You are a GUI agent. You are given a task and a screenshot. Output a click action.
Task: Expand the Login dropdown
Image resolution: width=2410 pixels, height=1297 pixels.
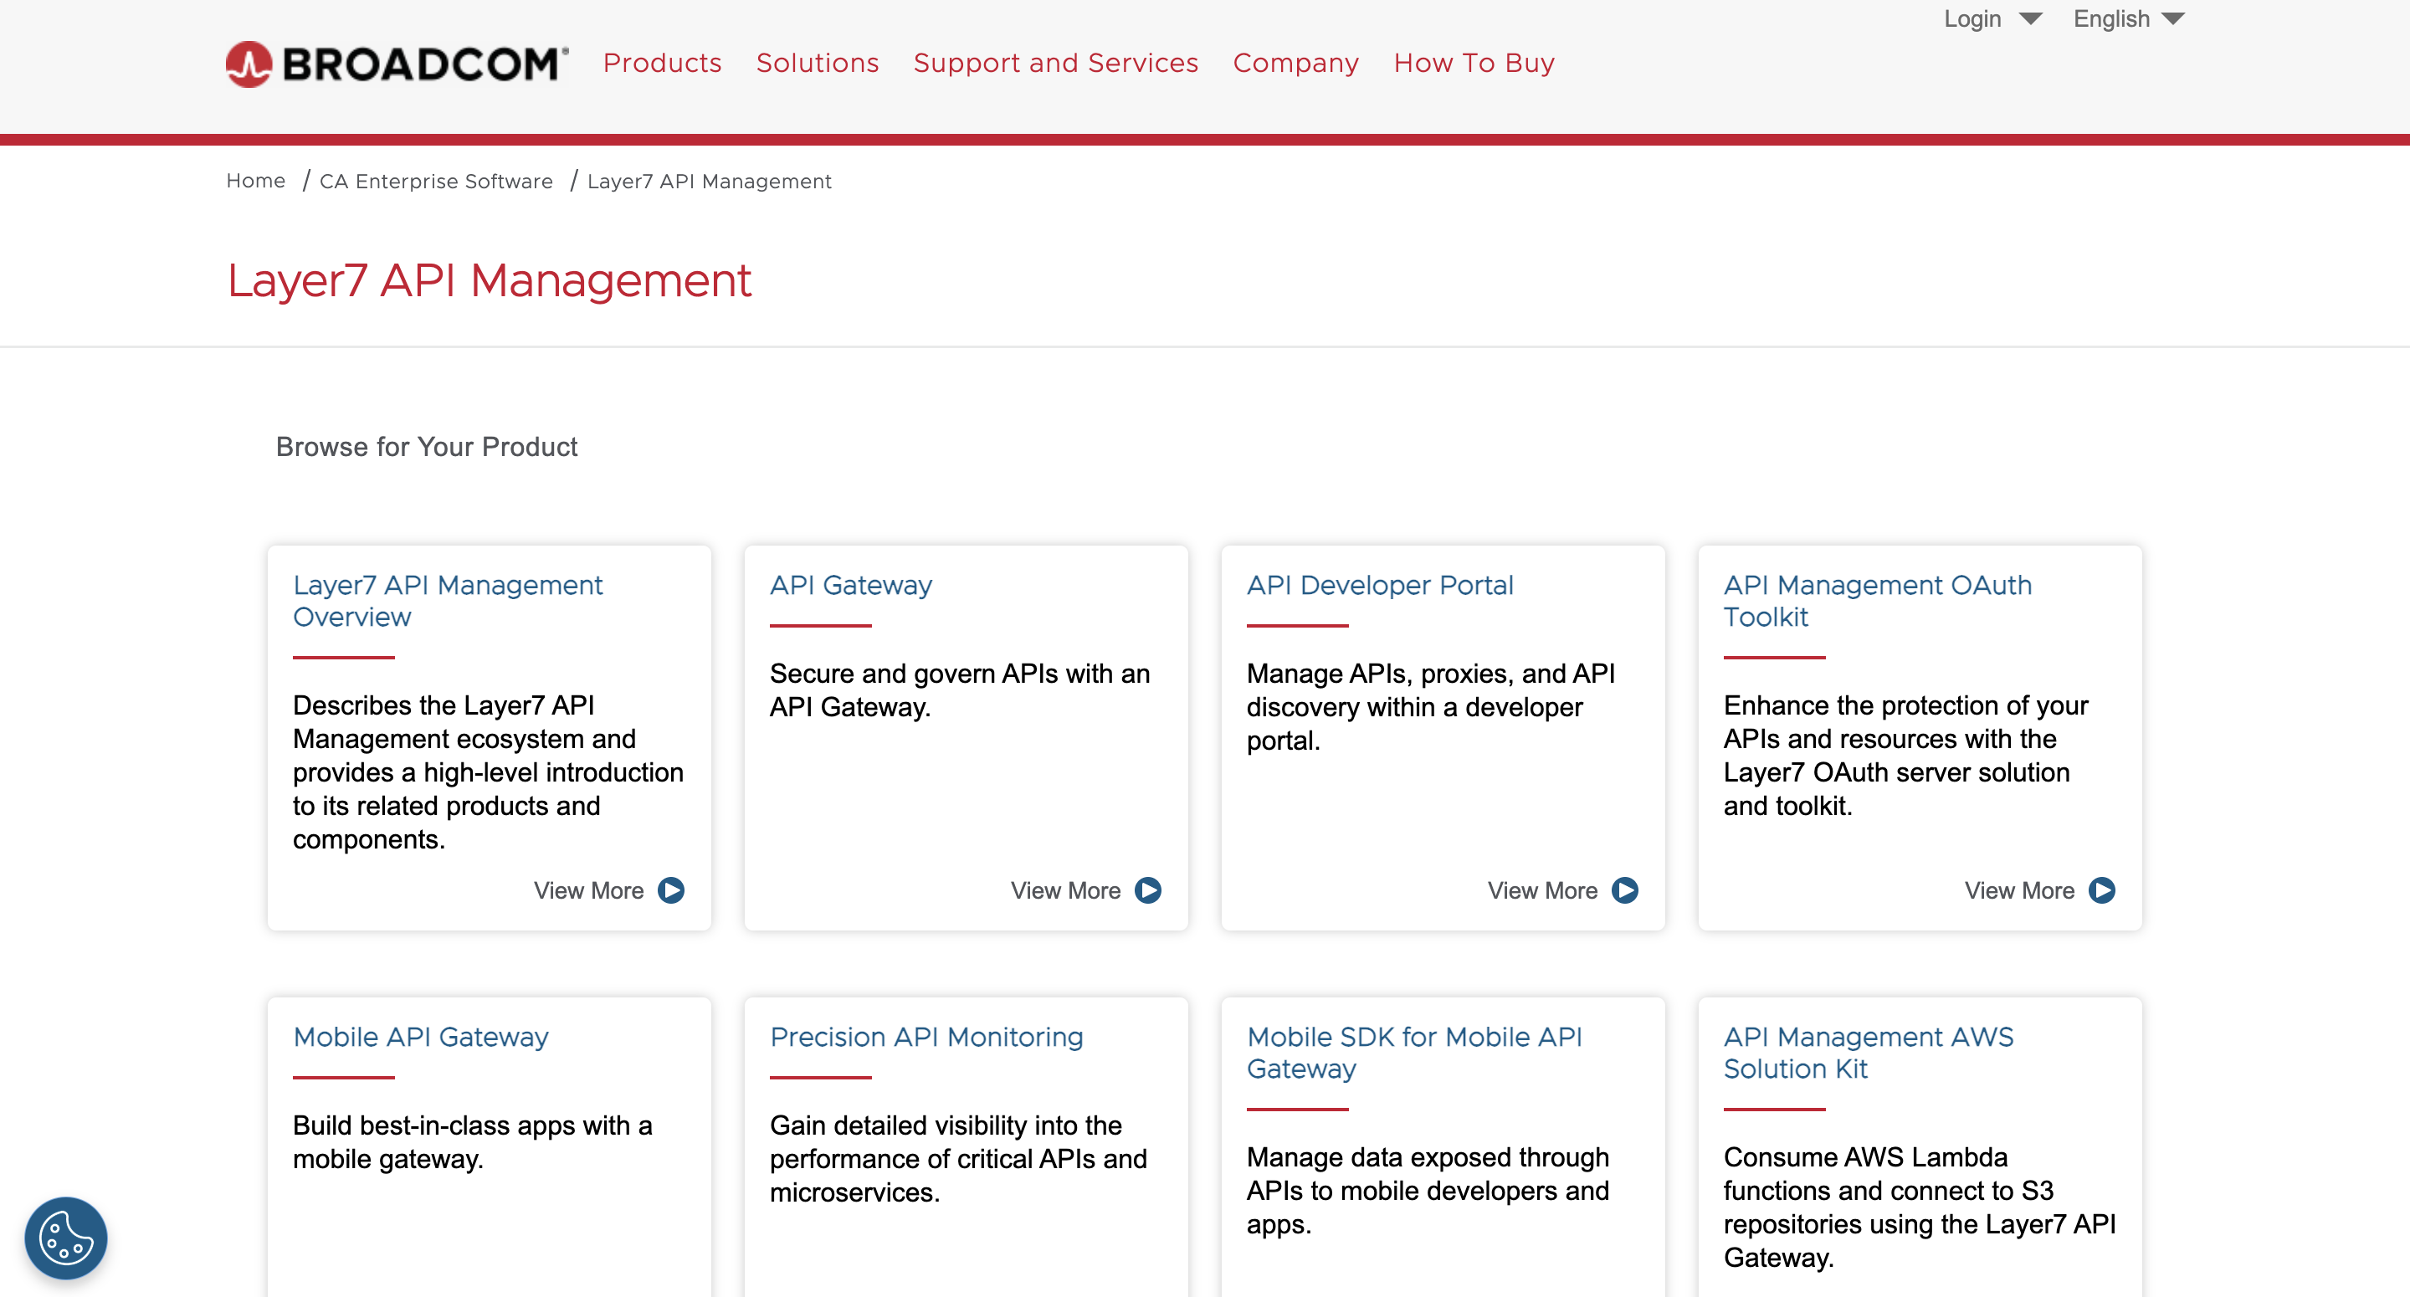click(x=1991, y=18)
